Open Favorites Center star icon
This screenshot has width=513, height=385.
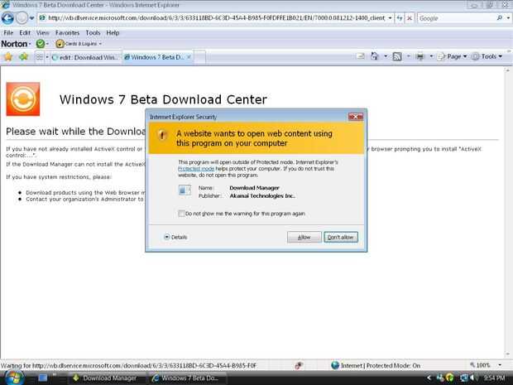coord(8,57)
